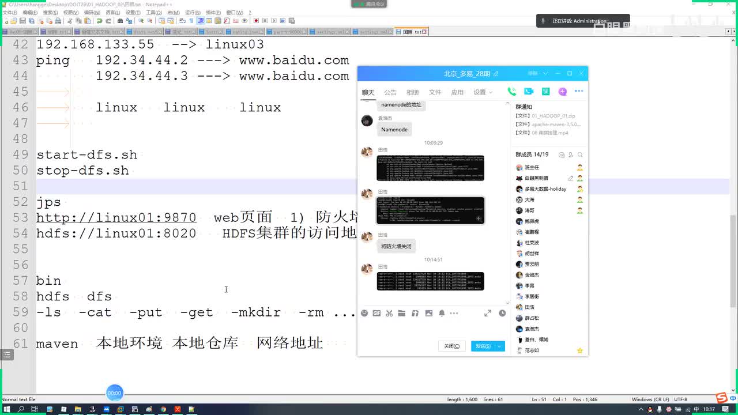Open the 10:03:29 terminal screenshot from 田浩
This screenshot has height=415, width=738.
[x=430, y=168]
